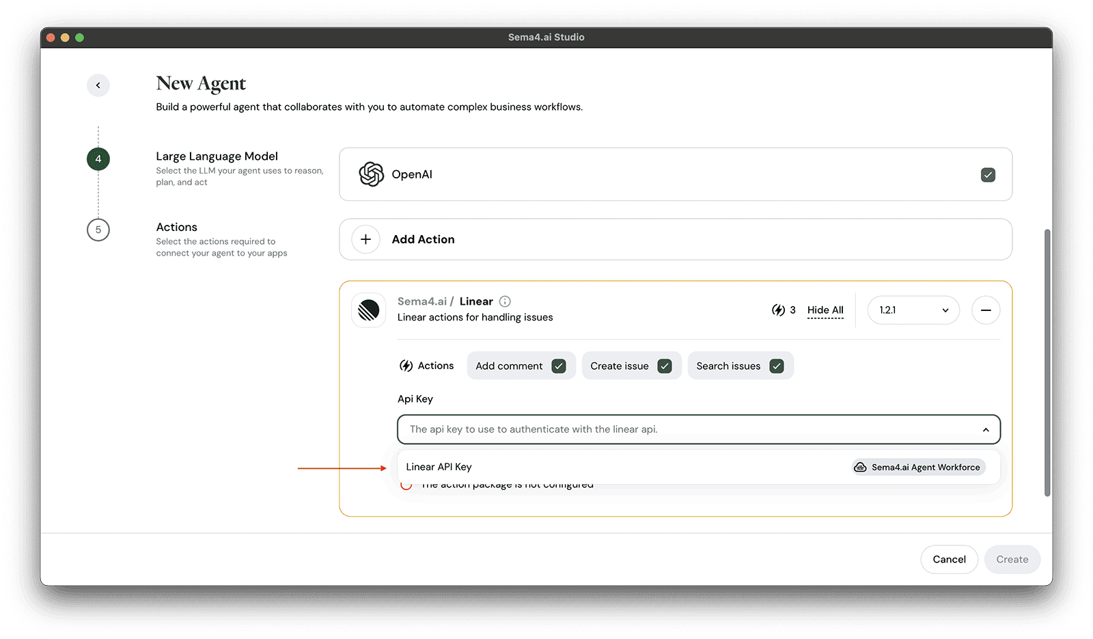Screen dimensions: 1093x639
Task: Select Linear API Key from dropdown list
Action: click(x=439, y=467)
